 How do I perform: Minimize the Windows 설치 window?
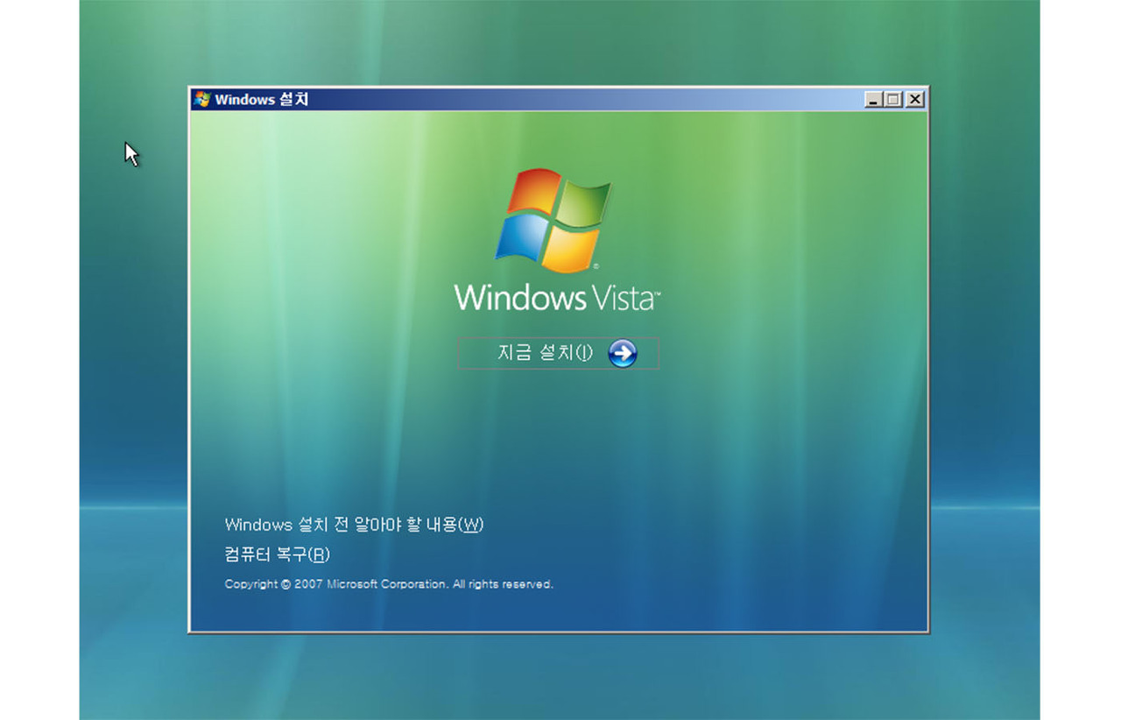[873, 100]
